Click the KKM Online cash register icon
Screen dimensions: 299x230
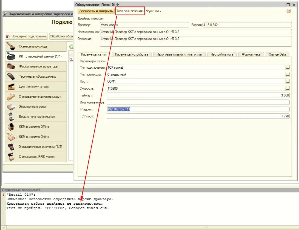11,137
